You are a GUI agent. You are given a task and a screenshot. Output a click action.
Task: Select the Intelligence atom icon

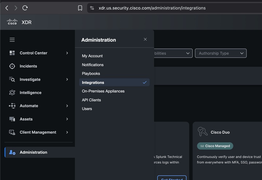point(12,93)
